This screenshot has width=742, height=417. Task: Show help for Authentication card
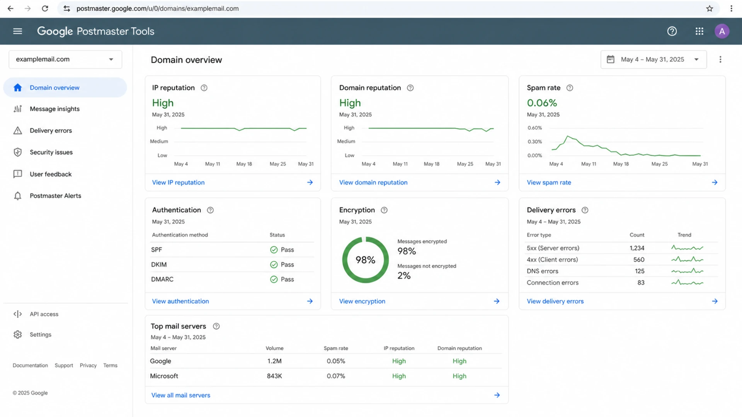point(210,210)
